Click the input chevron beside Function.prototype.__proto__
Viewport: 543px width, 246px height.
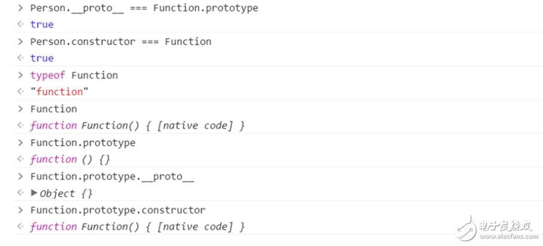point(21,177)
